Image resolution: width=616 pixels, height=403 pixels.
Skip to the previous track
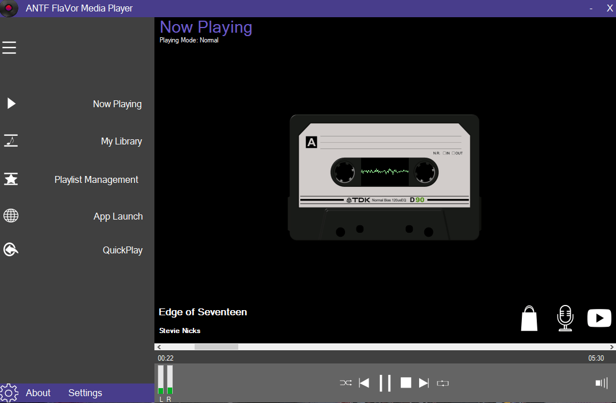(364, 383)
